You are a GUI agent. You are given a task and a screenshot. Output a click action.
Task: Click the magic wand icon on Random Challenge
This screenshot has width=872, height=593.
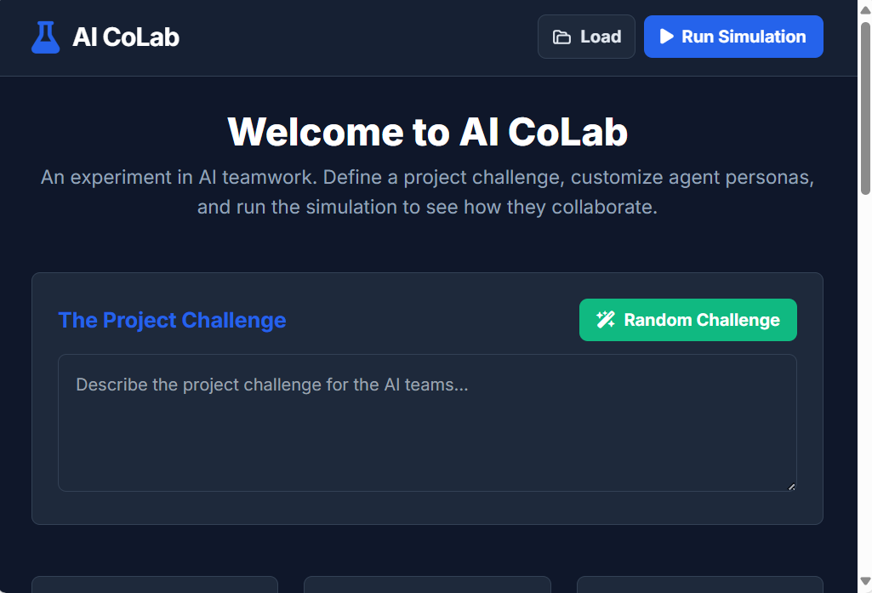coord(606,320)
